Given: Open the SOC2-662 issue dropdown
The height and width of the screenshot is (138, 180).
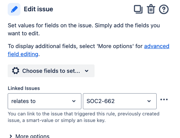Looking at the screenshot, I should coord(120,101).
